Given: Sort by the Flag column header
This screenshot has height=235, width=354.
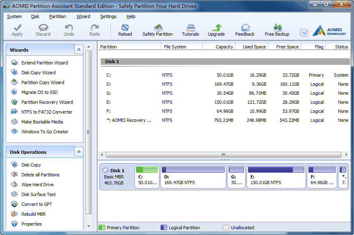Looking at the screenshot, I should [x=313, y=47].
